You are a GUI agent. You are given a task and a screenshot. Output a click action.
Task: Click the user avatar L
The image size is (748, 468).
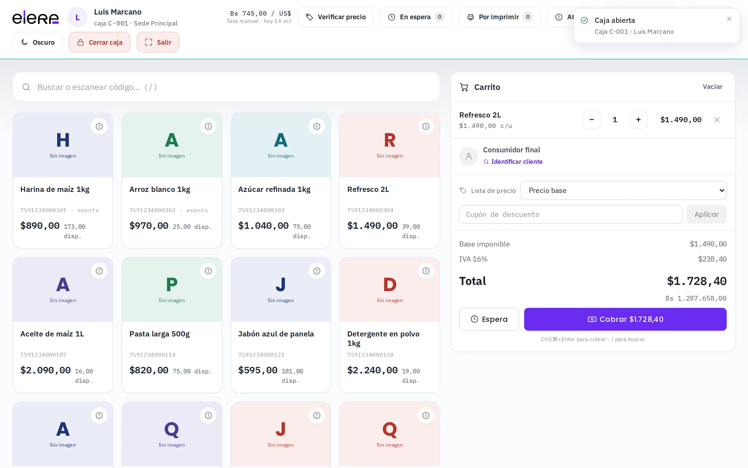pos(77,17)
